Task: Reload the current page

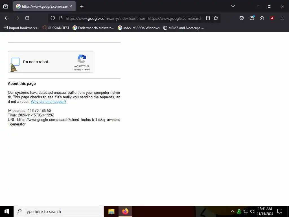Action: [x=27, y=18]
